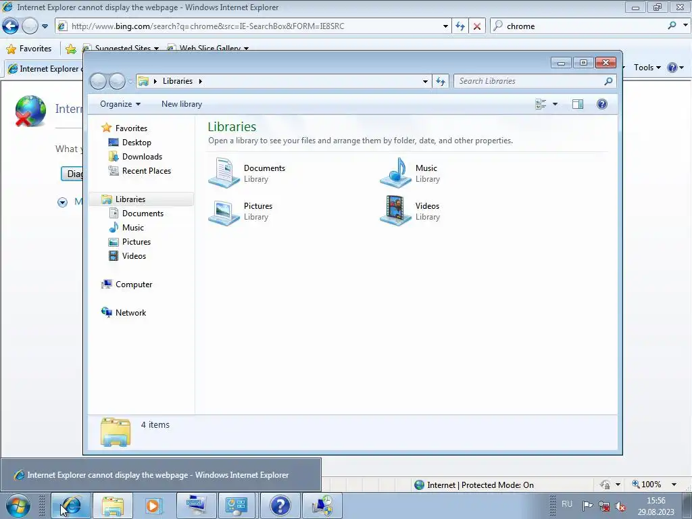Screen dimensions: 692x519
Task: Click arrow after Libraries in breadcrumb
Action: 200,81
